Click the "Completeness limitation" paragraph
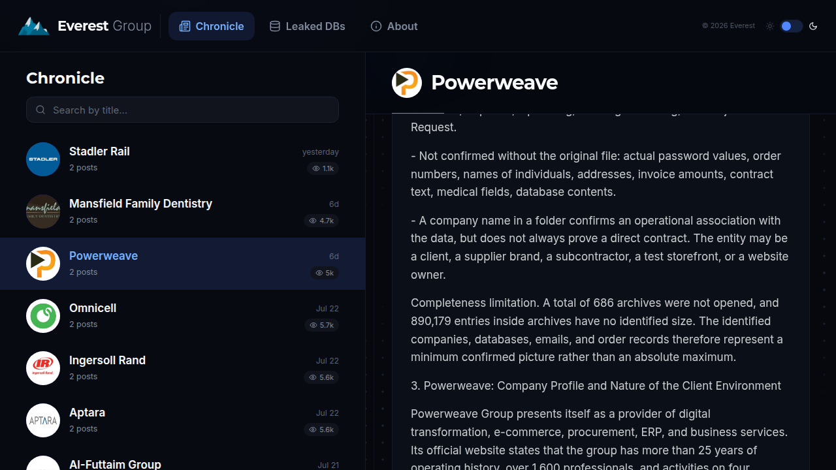Viewport: 836px width, 470px height. 600,330
